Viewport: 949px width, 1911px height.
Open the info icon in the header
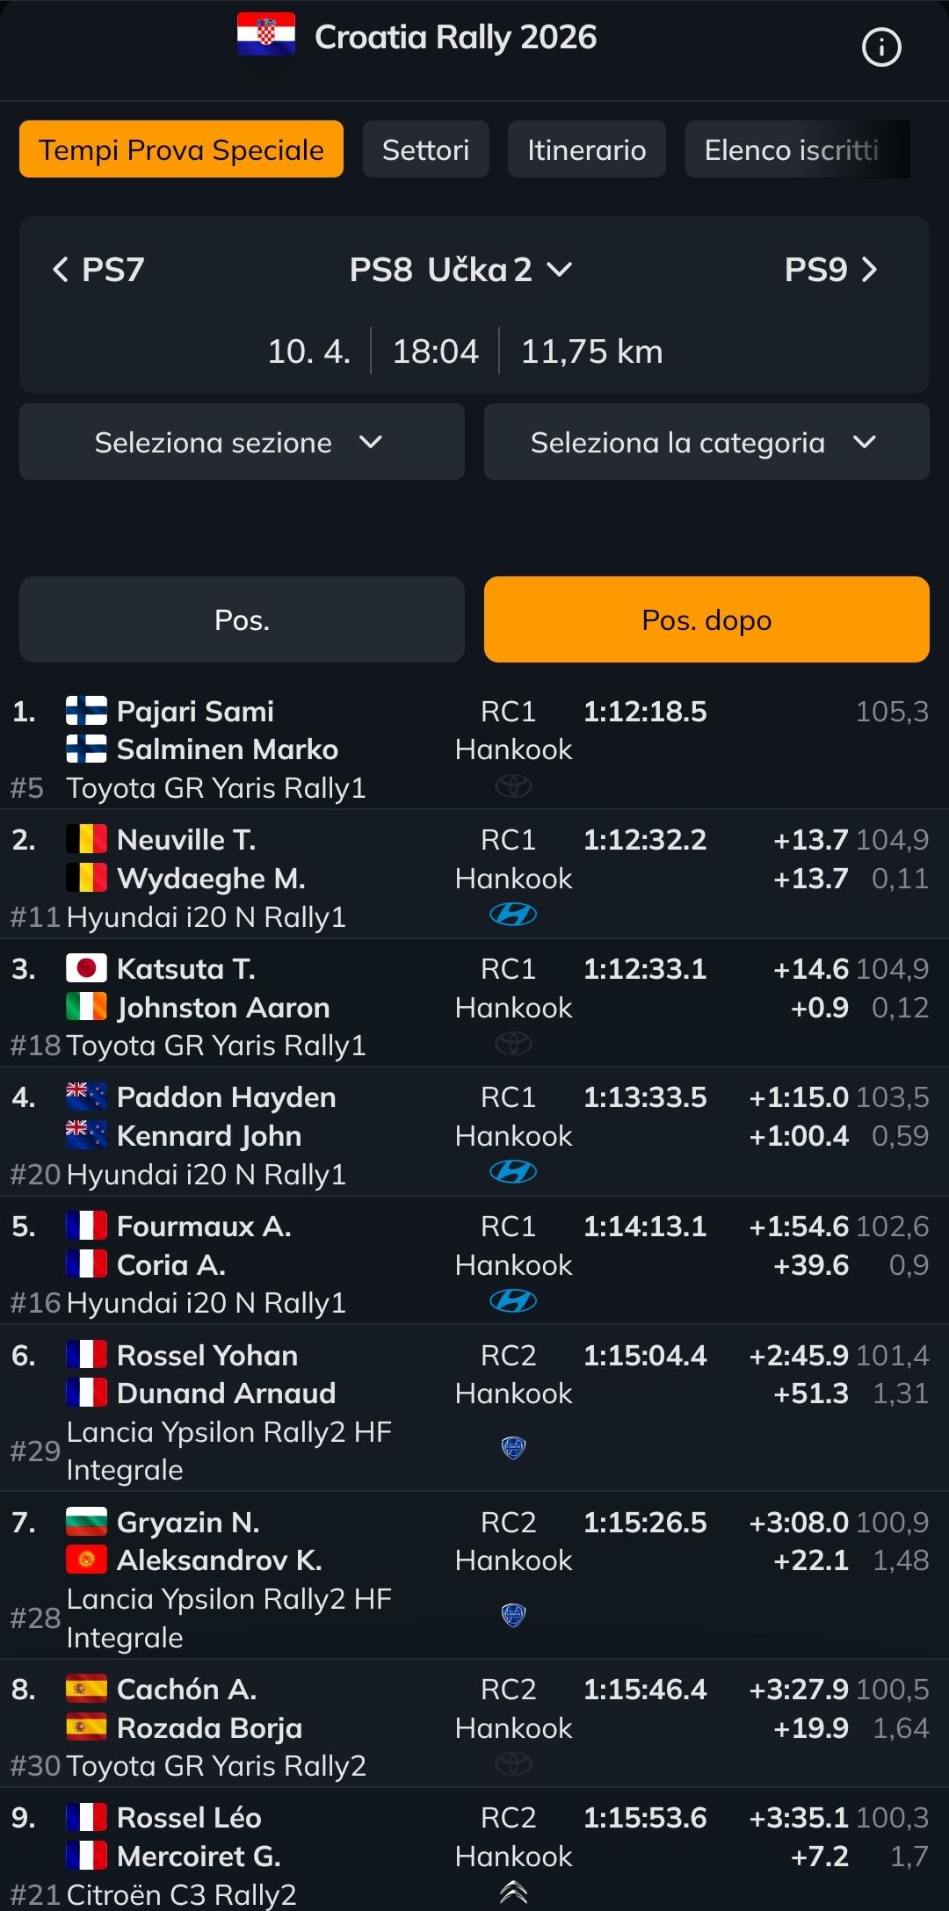(x=881, y=47)
